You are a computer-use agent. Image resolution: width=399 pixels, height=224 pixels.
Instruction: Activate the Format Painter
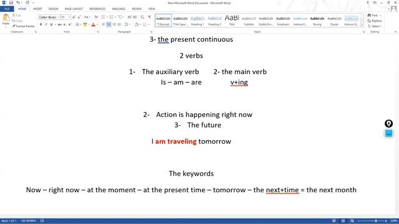tap(23, 26)
